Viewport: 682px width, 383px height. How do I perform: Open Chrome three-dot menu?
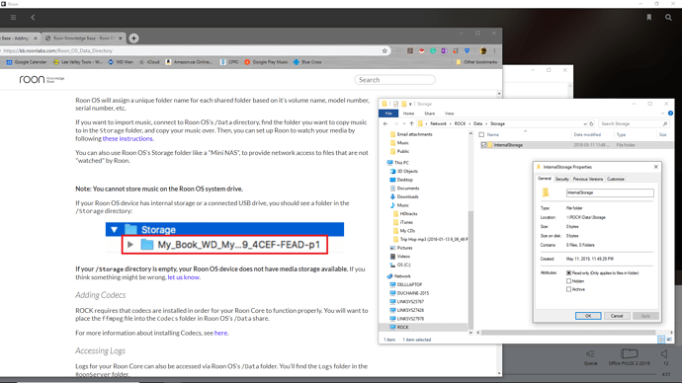[x=494, y=50]
